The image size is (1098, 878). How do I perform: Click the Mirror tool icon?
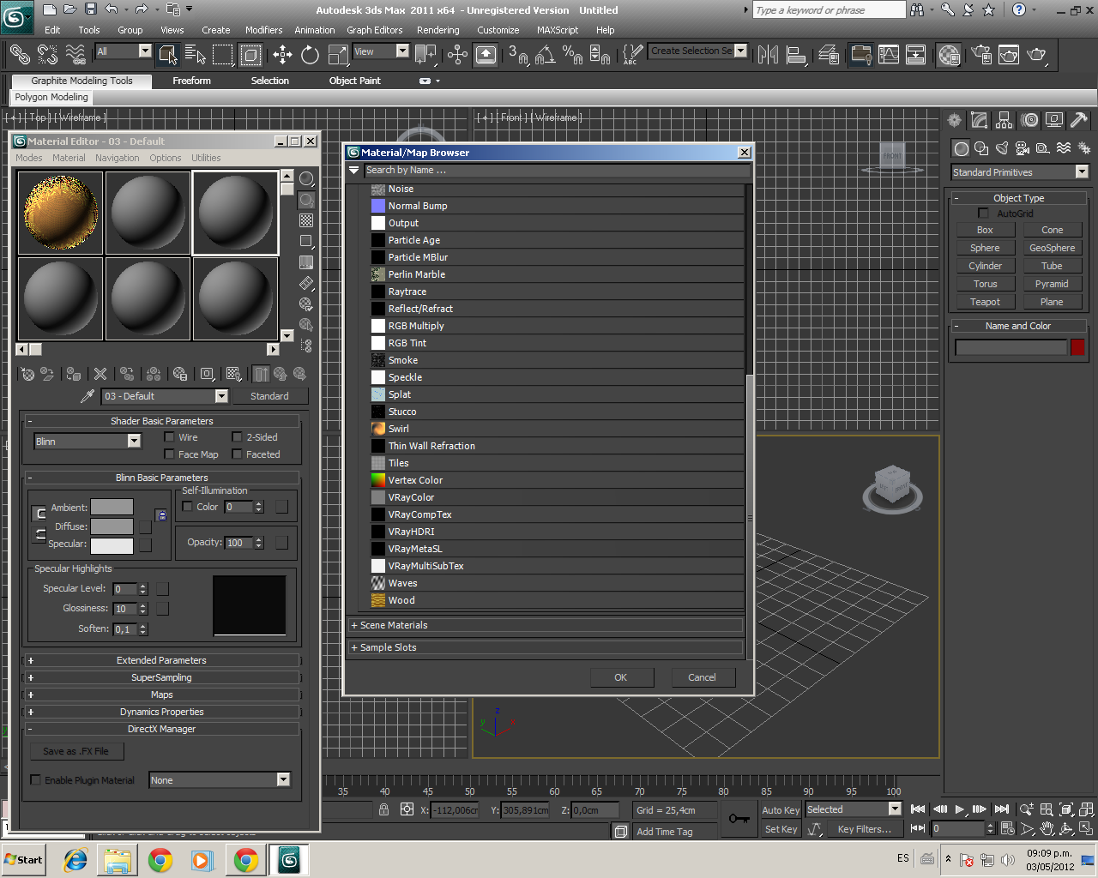click(x=769, y=55)
